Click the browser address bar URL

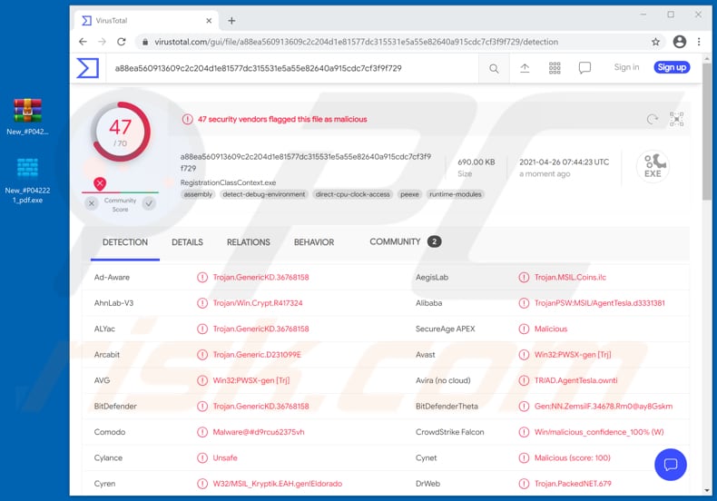pos(356,42)
